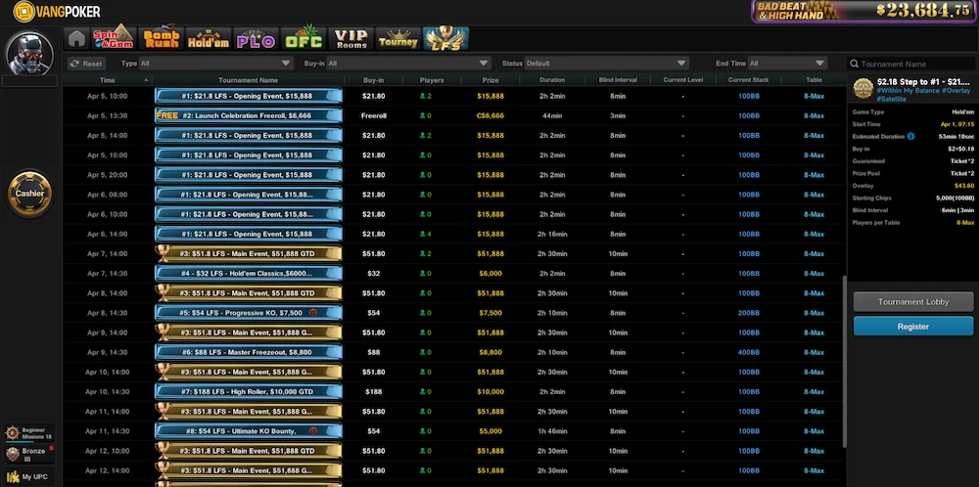Select #7 $188 LFS High Roller tournament
Viewport: 979px width, 487px height.
[x=249, y=391]
